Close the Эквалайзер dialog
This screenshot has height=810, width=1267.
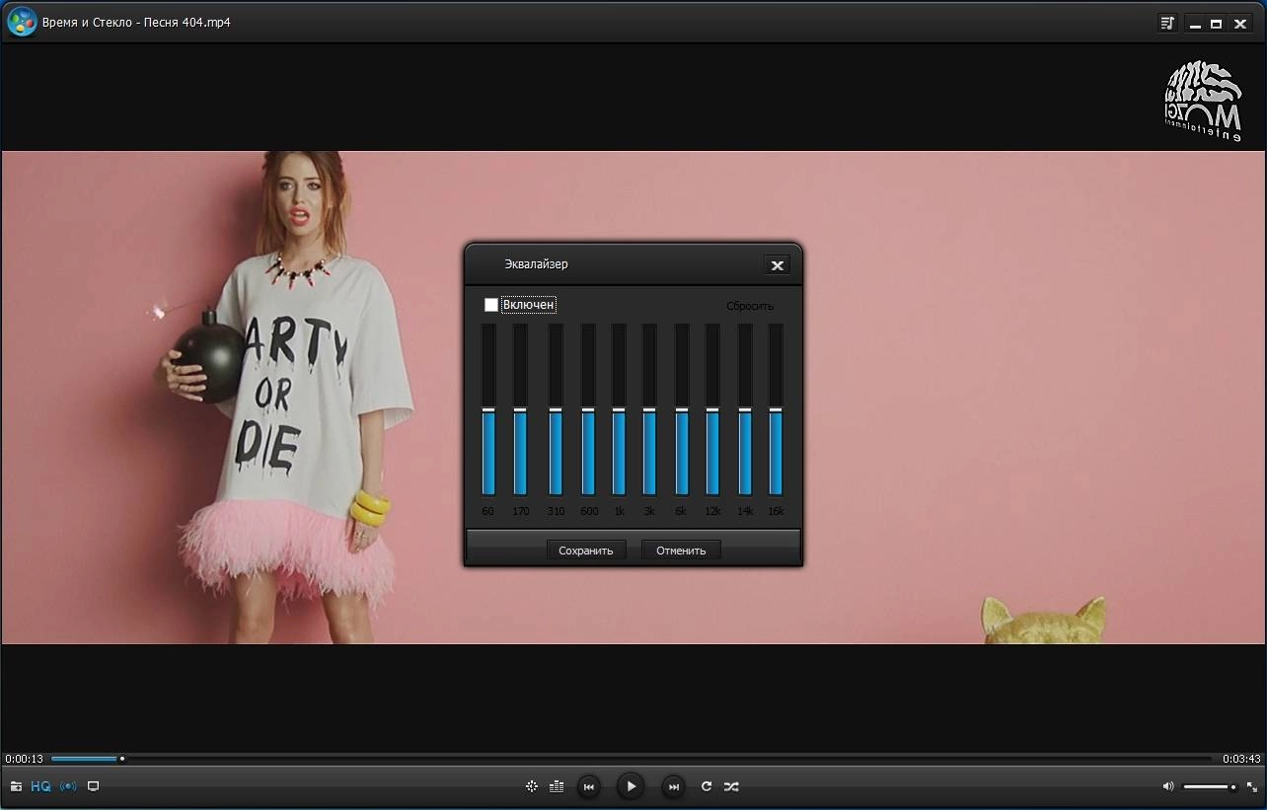(x=778, y=264)
